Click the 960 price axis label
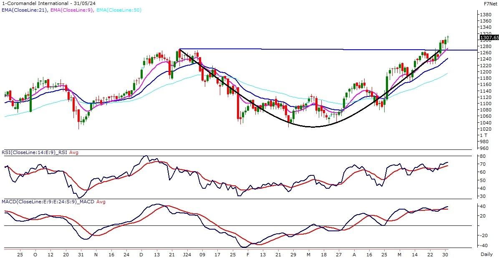Image resolution: width=499 pixels, height=258 pixels. (484, 148)
